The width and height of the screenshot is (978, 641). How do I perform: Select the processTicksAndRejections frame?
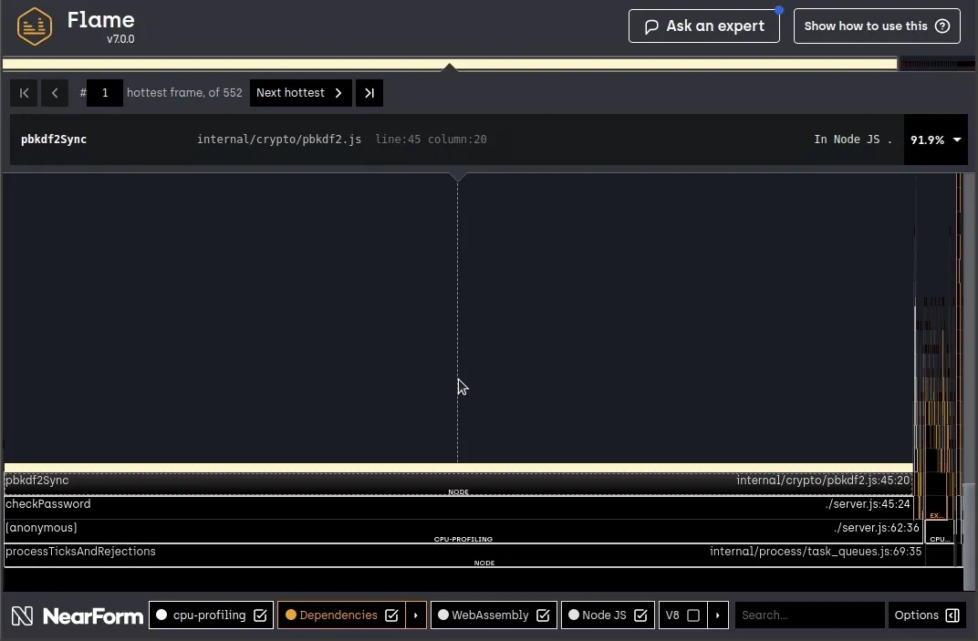point(365,551)
